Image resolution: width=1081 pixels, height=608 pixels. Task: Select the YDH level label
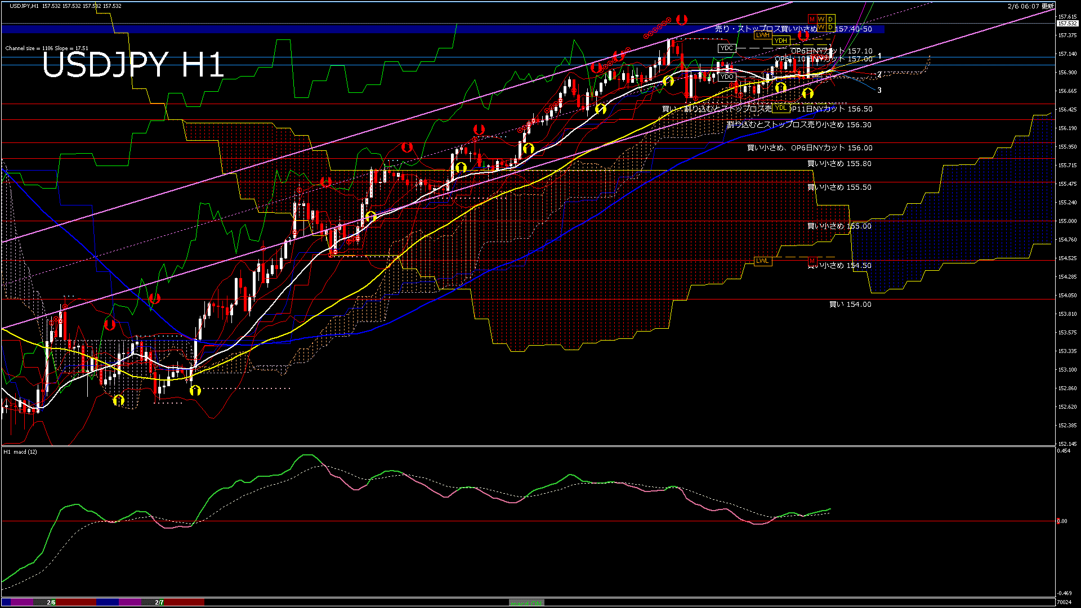[780, 41]
